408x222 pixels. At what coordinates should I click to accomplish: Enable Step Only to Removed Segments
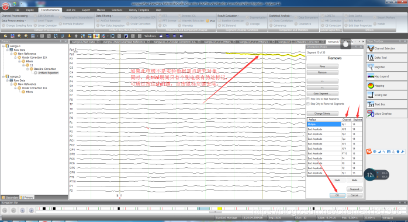point(308,104)
